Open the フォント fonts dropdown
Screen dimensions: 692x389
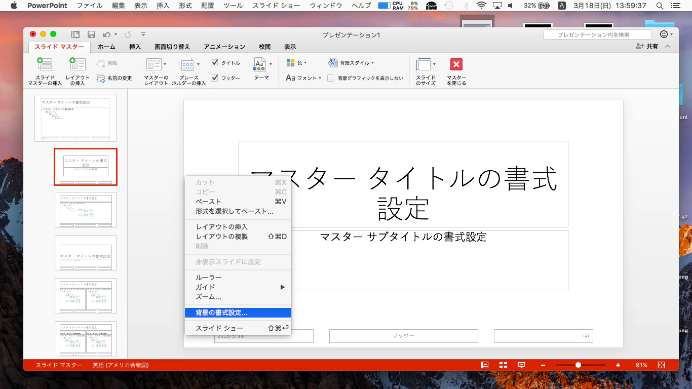tap(303, 78)
